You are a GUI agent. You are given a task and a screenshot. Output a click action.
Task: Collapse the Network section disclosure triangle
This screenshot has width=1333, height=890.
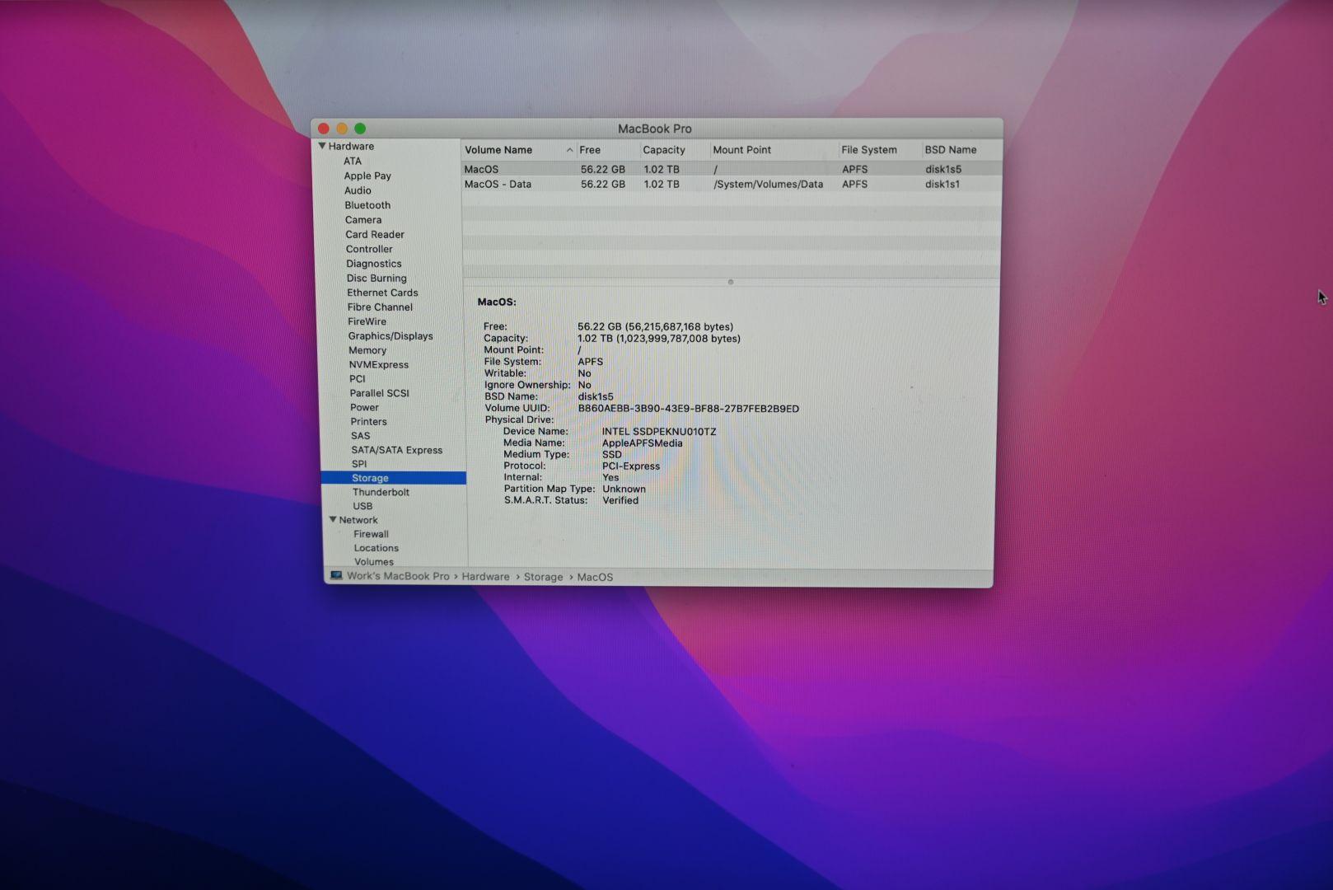coord(333,520)
